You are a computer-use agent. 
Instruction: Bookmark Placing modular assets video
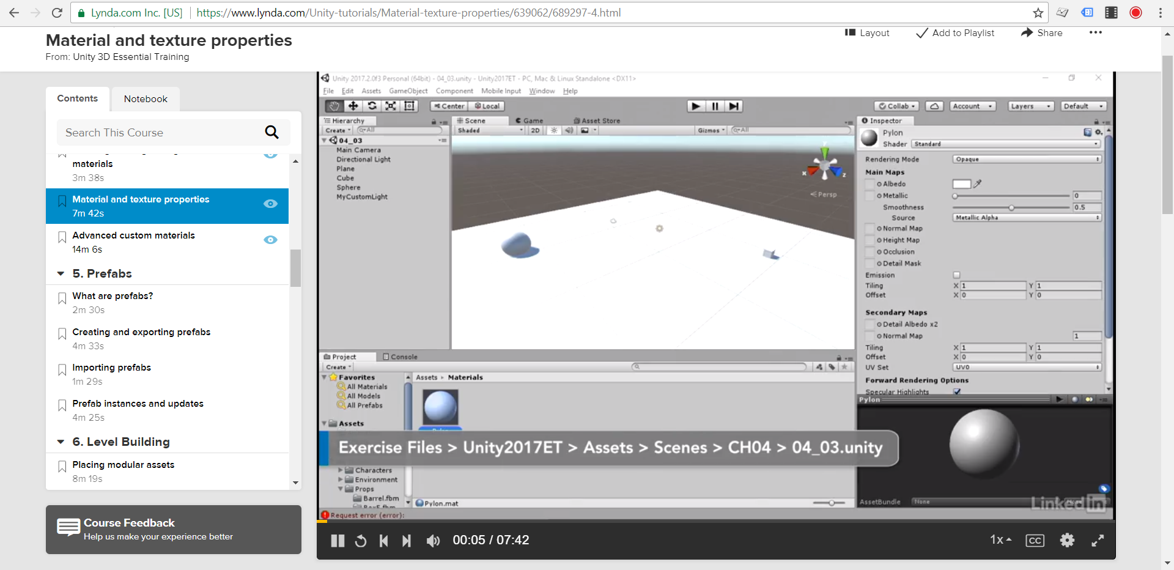tap(62, 466)
